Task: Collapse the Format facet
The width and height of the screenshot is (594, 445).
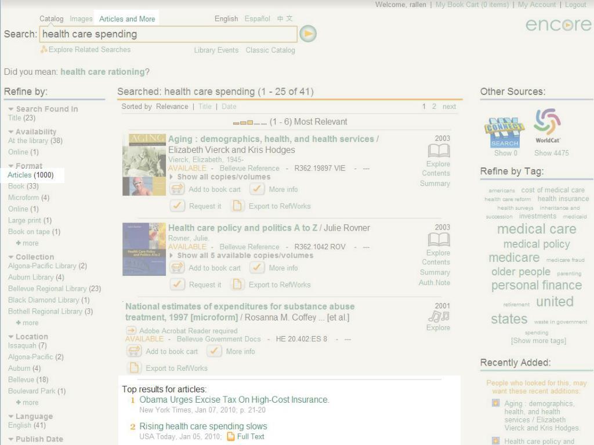Action: click(10, 166)
